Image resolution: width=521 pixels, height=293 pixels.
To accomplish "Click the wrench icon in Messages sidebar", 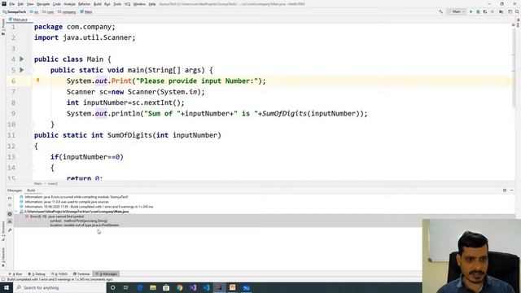I will 10,230.
